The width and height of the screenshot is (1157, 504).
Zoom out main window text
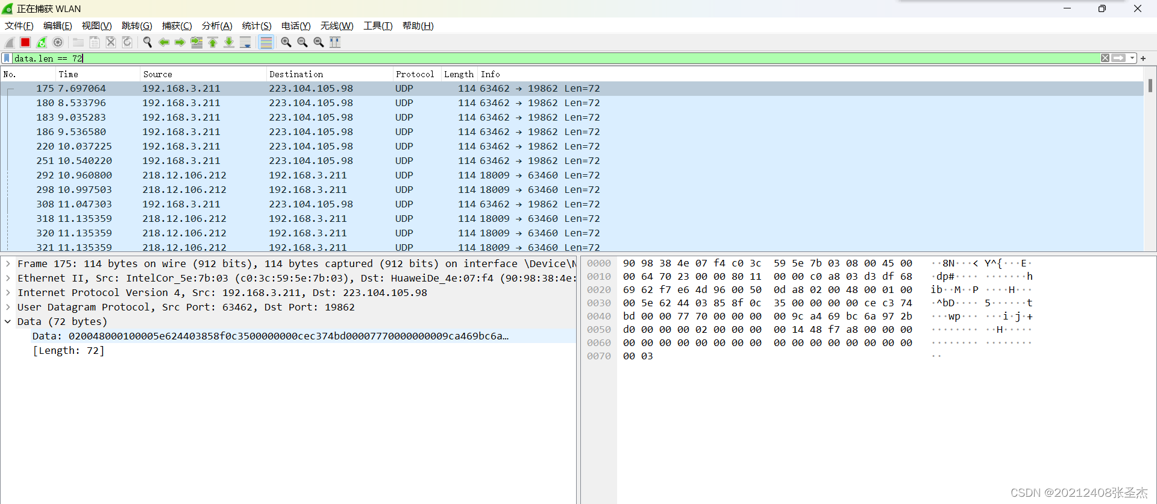pyautogui.click(x=303, y=42)
